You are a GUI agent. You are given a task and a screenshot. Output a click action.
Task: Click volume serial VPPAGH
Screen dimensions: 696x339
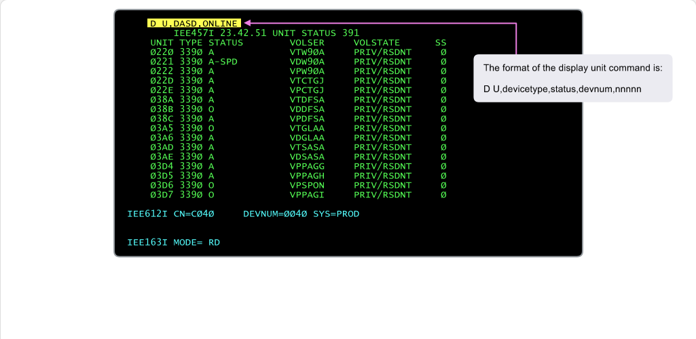point(307,176)
